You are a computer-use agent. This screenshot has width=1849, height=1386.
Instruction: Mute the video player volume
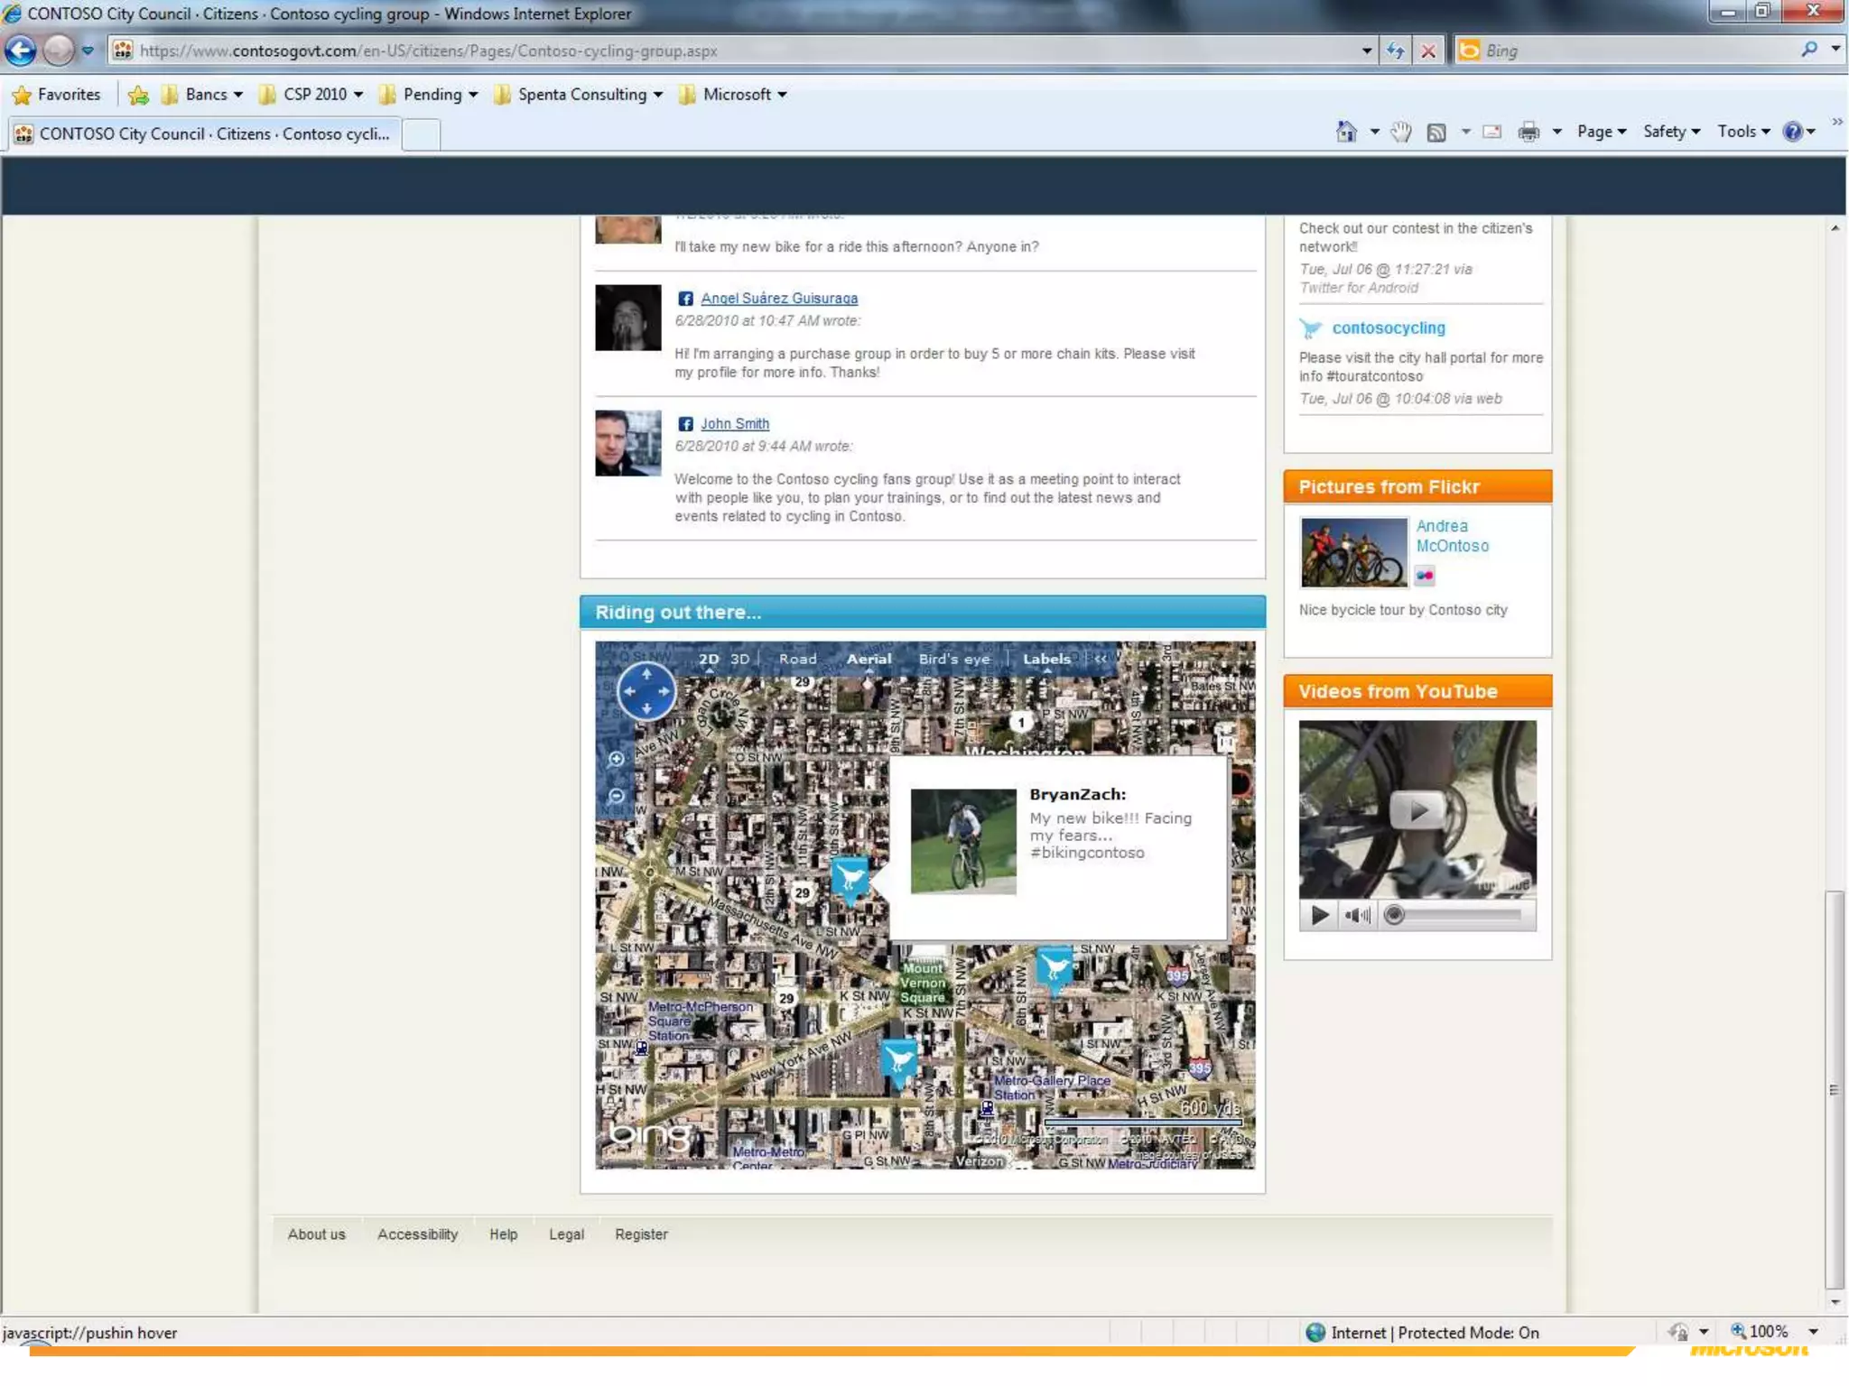coord(1356,916)
